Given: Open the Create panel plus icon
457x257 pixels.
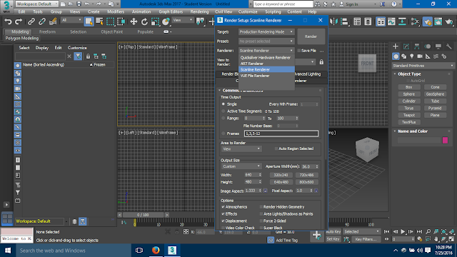Looking at the screenshot, I should (x=396, y=46).
